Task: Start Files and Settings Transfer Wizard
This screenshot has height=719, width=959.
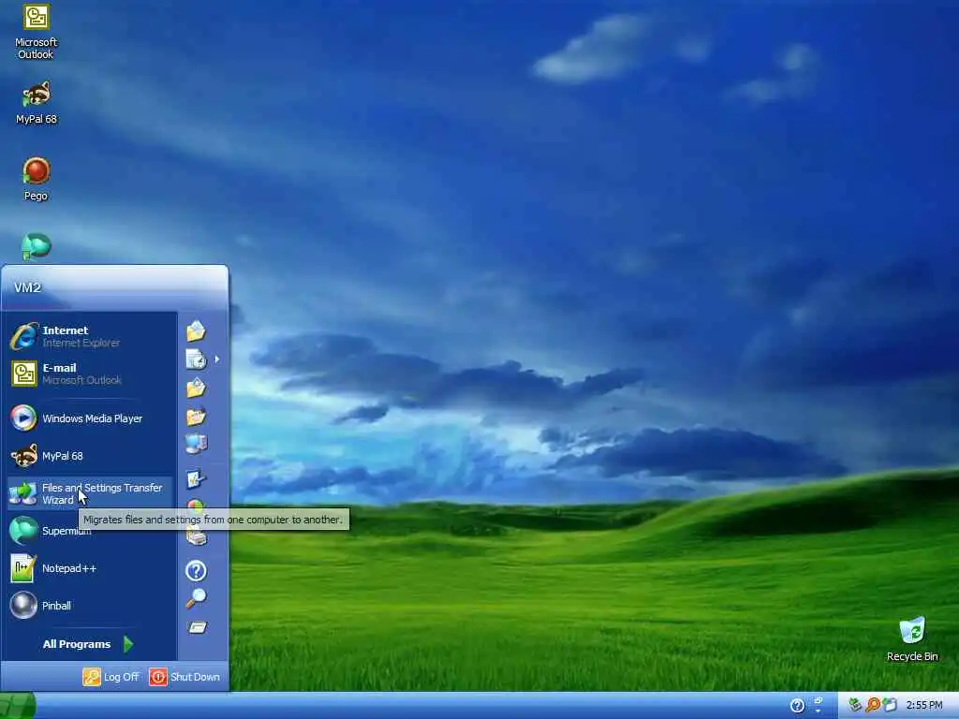Action: (x=90, y=493)
